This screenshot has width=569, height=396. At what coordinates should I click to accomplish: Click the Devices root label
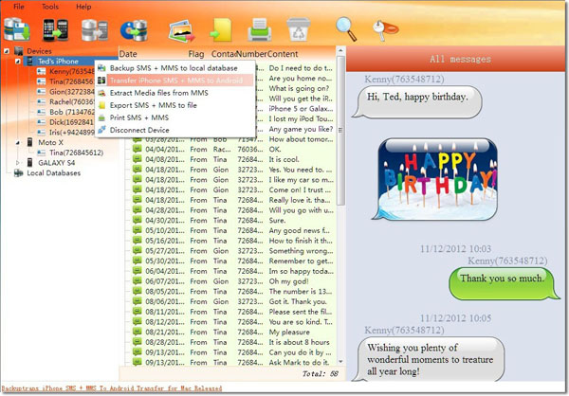[x=39, y=51]
